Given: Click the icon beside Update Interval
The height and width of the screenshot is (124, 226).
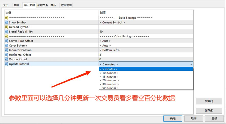Looking at the screenshot, I should (6, 64).
